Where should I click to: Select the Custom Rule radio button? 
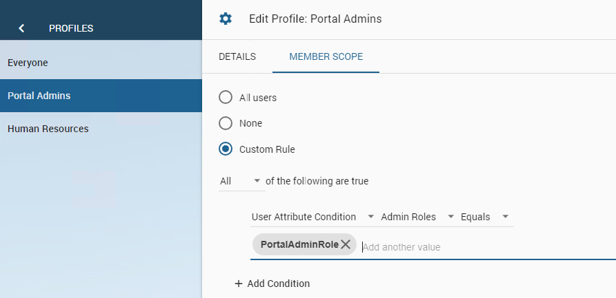click(226, 149)
